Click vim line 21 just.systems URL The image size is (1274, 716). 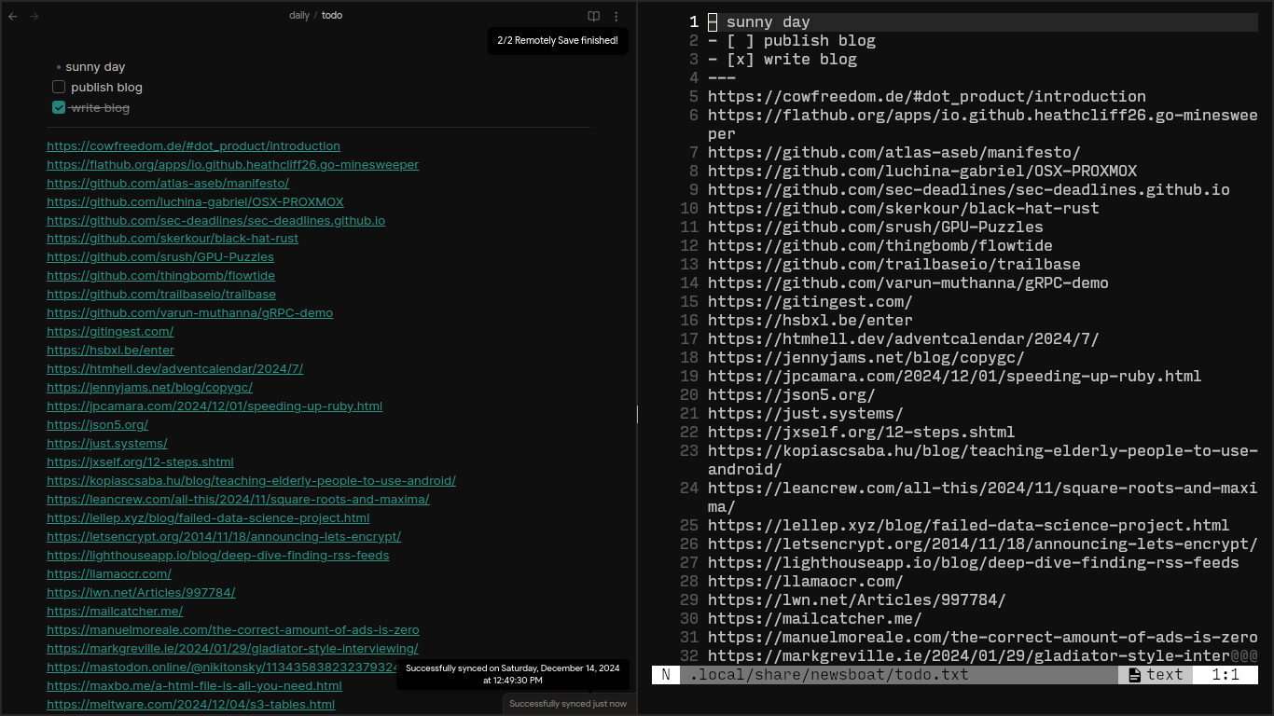(x=806, y=414)
